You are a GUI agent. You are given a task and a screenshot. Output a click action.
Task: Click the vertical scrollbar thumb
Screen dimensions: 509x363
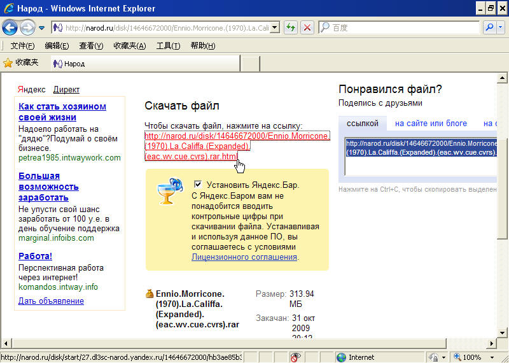[x=502, y=189]
